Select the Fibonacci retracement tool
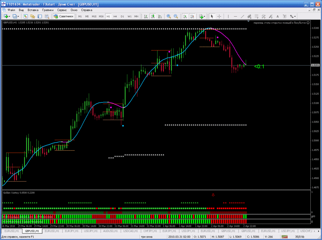The image size is (322, 240). tap(256, 16)
